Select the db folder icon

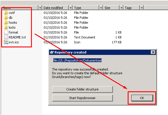[6, 18]
